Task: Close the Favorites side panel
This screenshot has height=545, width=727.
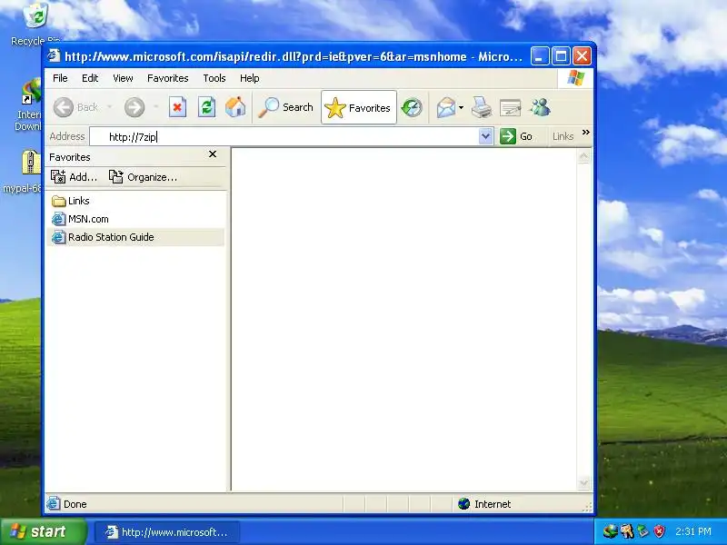Action: click(x=213, y=154)
